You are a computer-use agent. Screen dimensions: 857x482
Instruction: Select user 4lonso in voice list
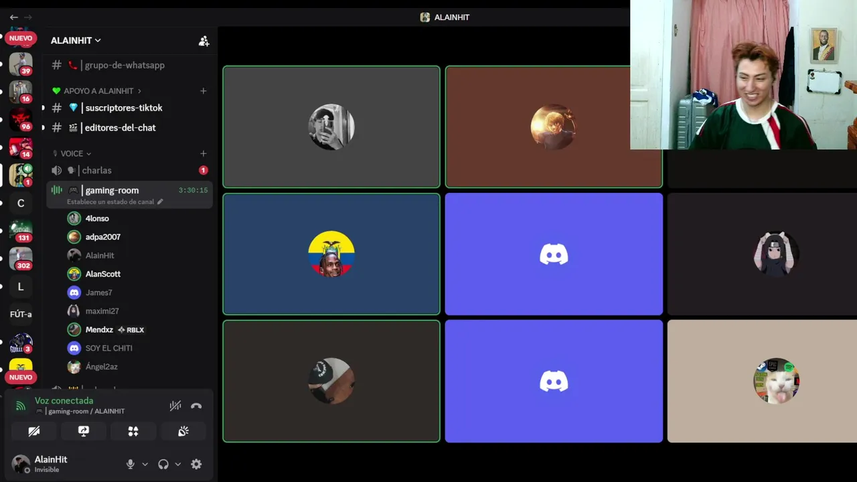(97, 218)
